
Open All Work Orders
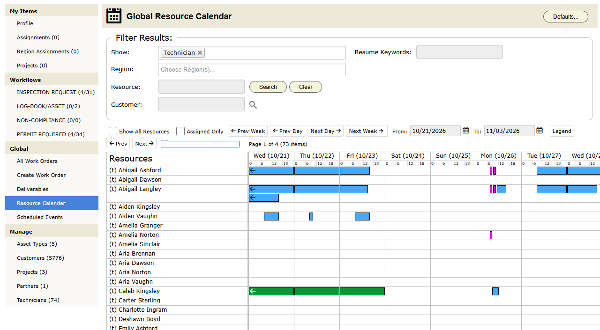click(52, 161)
